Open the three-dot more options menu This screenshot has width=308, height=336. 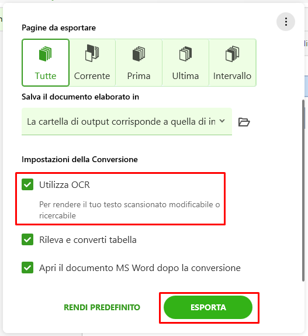coord(286,22)
